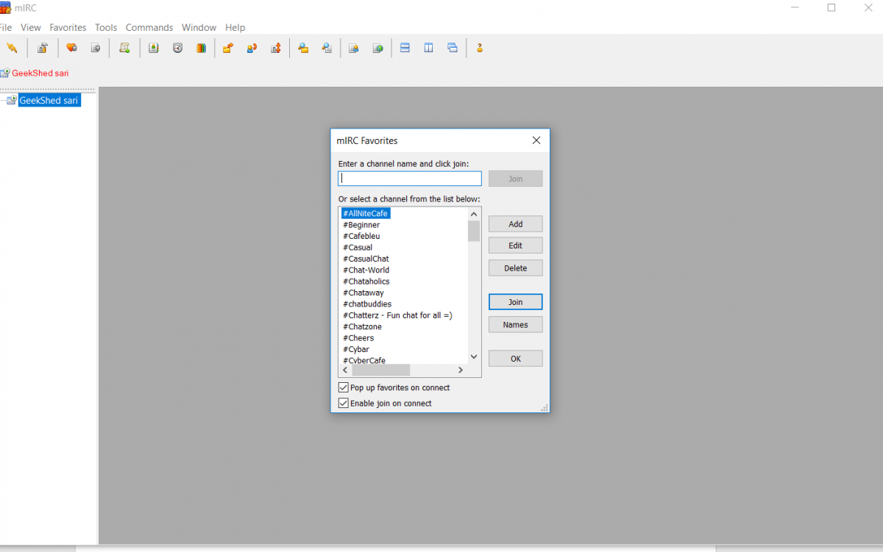Click the DCC Send file toolbar icon
This screenshot has width=883, height=552.
pos(228,49)
